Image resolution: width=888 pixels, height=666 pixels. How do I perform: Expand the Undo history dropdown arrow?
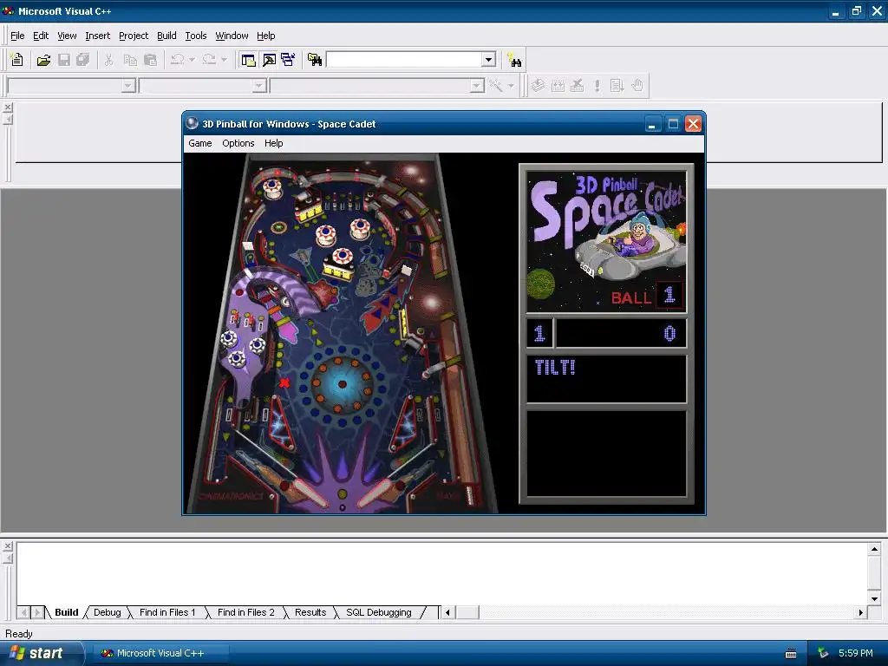click(192, 60)
